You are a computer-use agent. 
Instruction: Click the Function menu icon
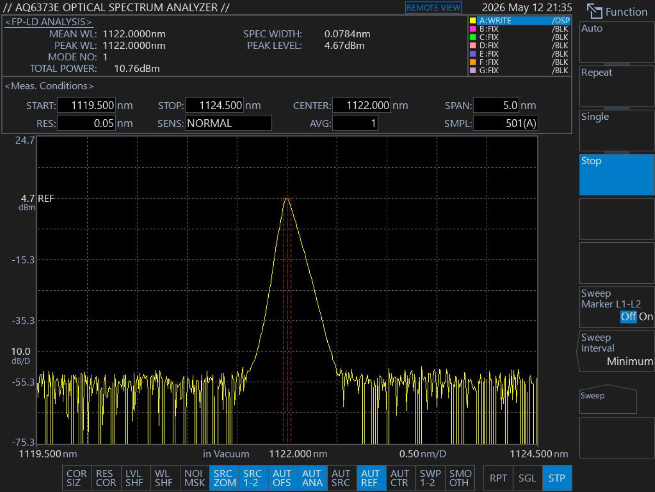point(594,12)
